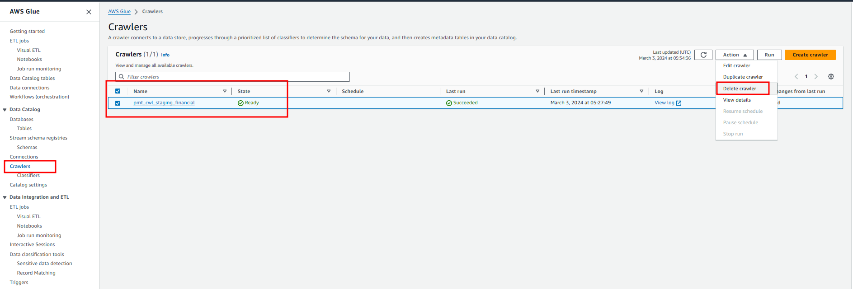Open Classifiers in sidebar
Image resolution: width=853 pixels, height=289 pixels.
click(x=28, y=176)
